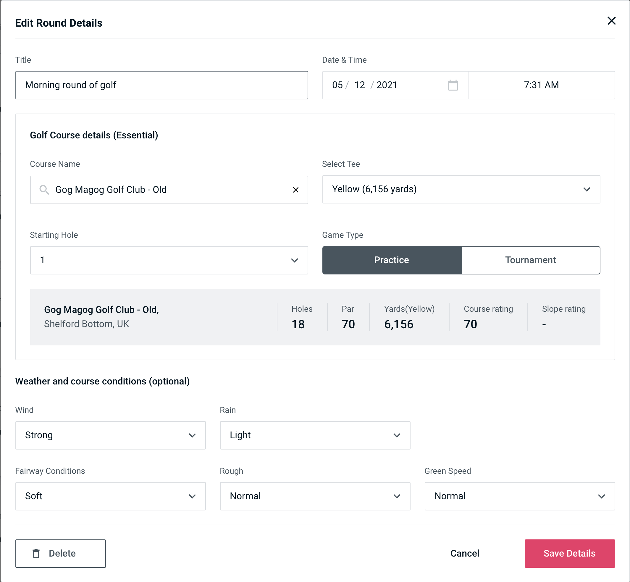The image size is (630, 582).
Task: Click the search icon in Course Name field
Action: coord(43,189)
